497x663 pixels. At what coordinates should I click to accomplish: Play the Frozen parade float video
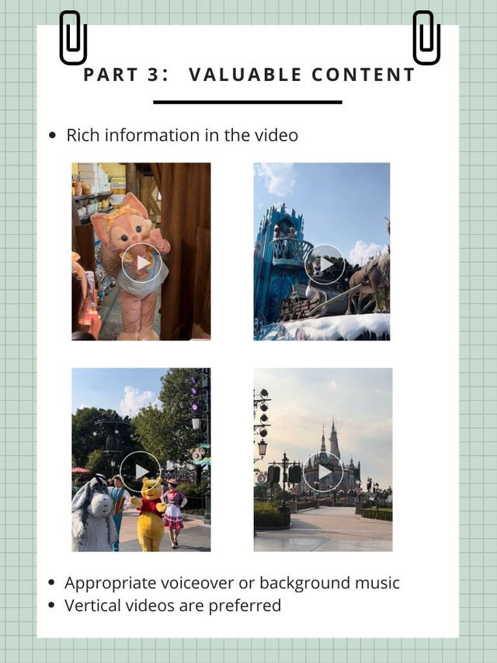(x=325, y=264)
